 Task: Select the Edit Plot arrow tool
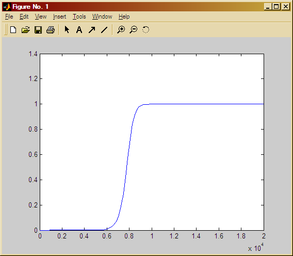coord(67,29)
